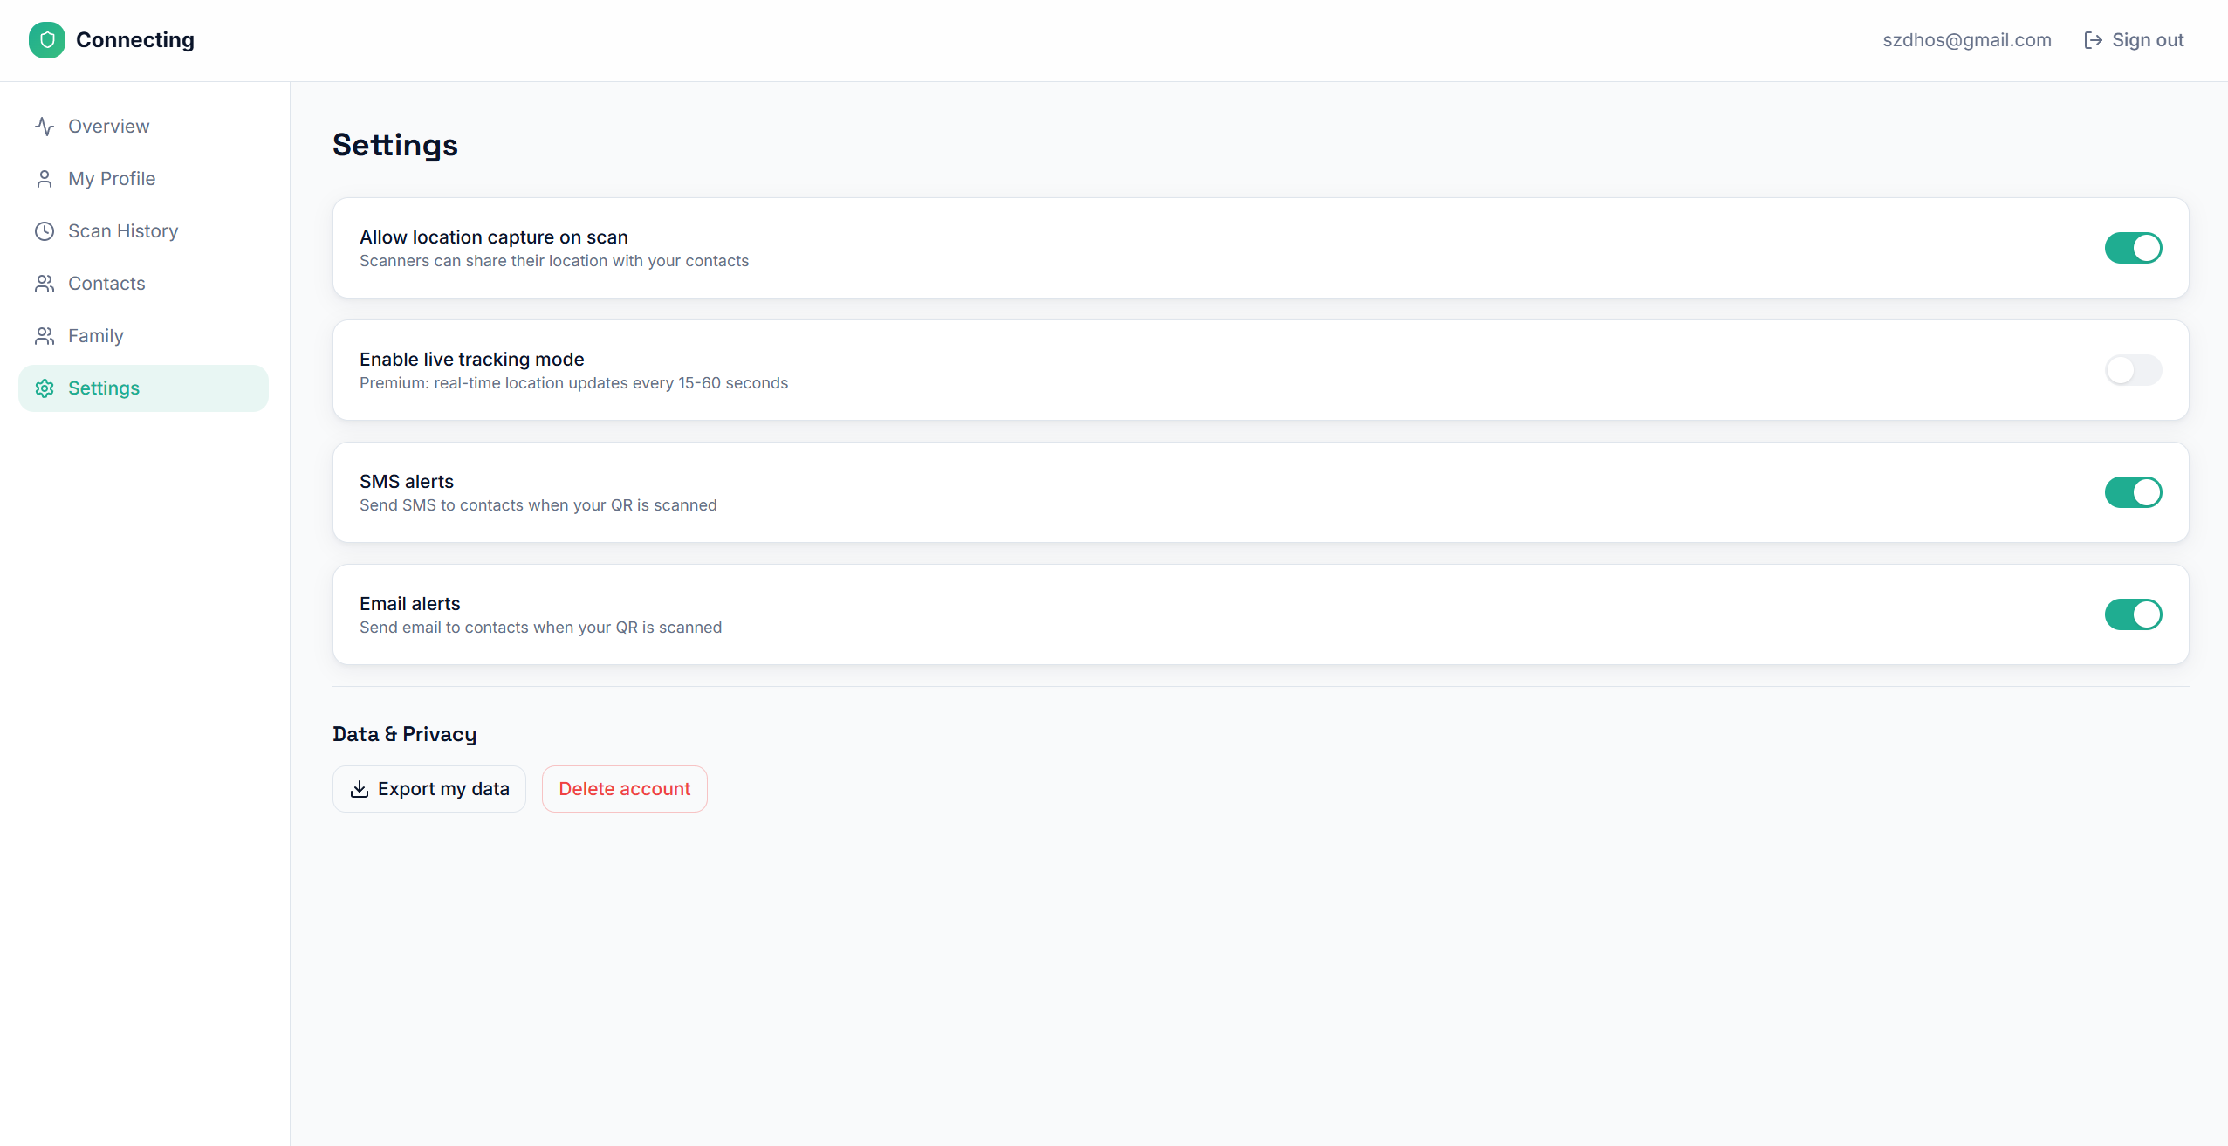Image resolution: width=2228 pixels, height=1146 pixels.
Task: Go to the Contacts section
Action: 106,284
